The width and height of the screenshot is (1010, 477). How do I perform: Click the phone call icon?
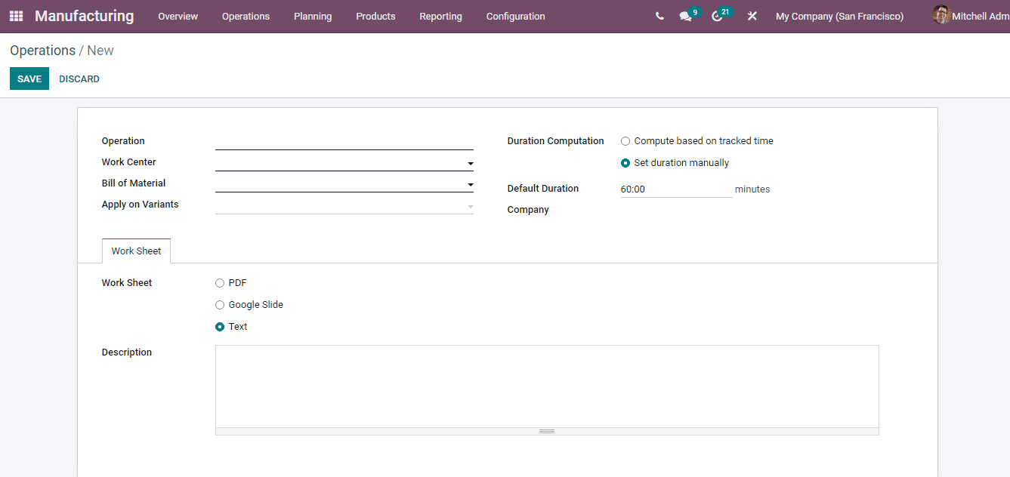(659, 16)
